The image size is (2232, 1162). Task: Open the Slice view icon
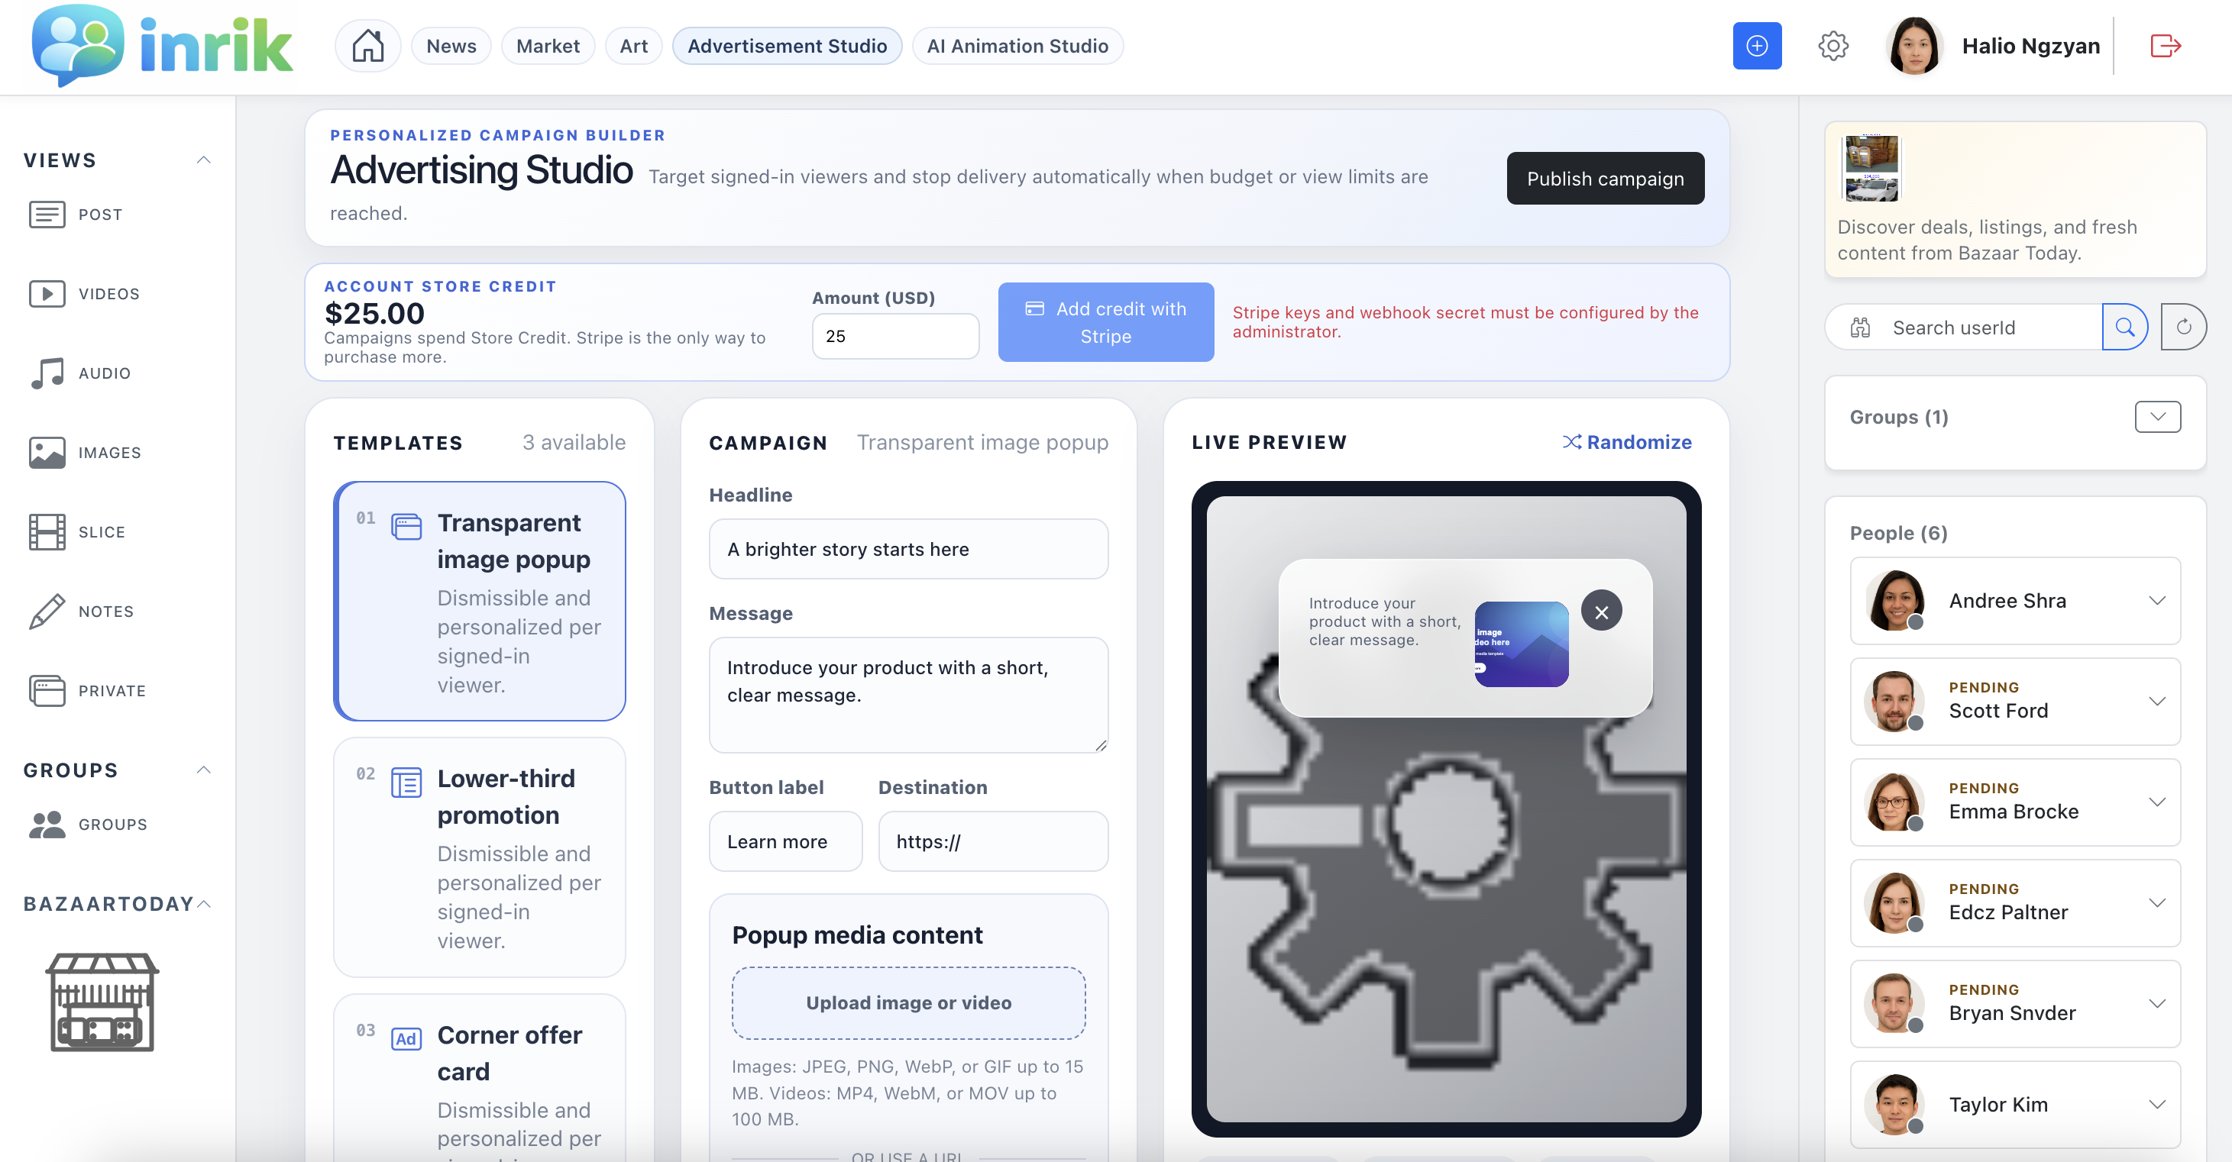tap(47, 531)
